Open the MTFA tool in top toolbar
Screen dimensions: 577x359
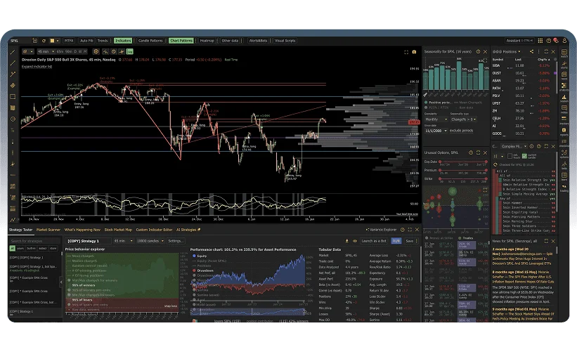(x=69, y=41)
